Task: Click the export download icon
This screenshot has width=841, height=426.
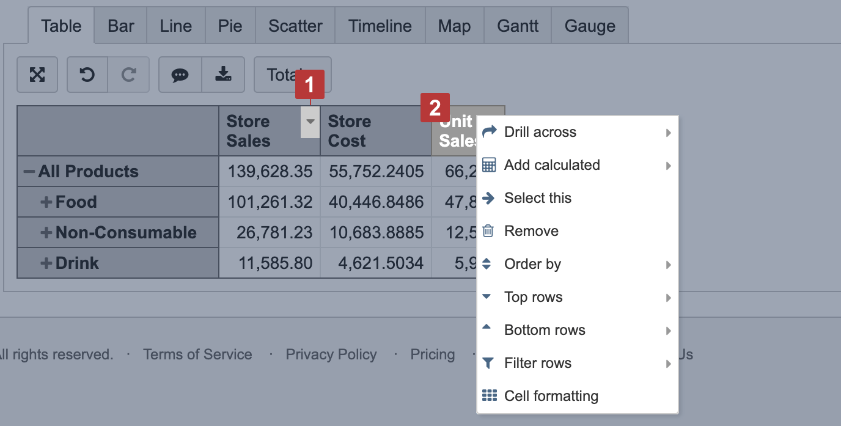Action: click(223, 75)
